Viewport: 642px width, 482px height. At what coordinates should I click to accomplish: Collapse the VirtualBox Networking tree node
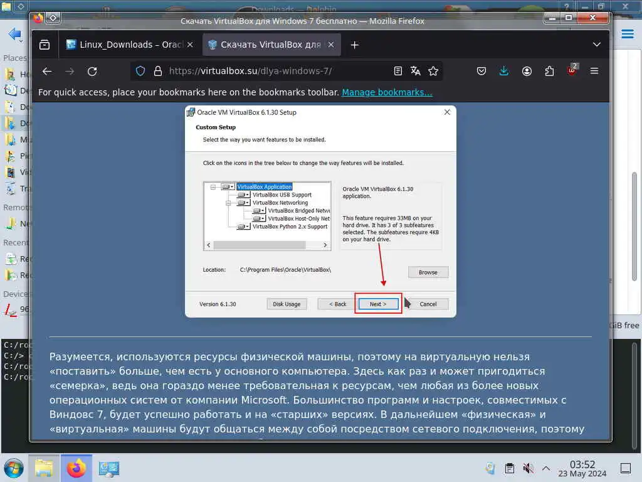point(228,203)
